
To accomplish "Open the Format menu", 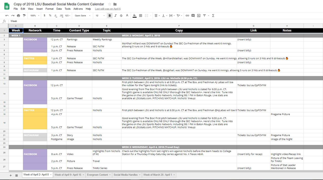I will pyautogui.click(x=49, y=9).
